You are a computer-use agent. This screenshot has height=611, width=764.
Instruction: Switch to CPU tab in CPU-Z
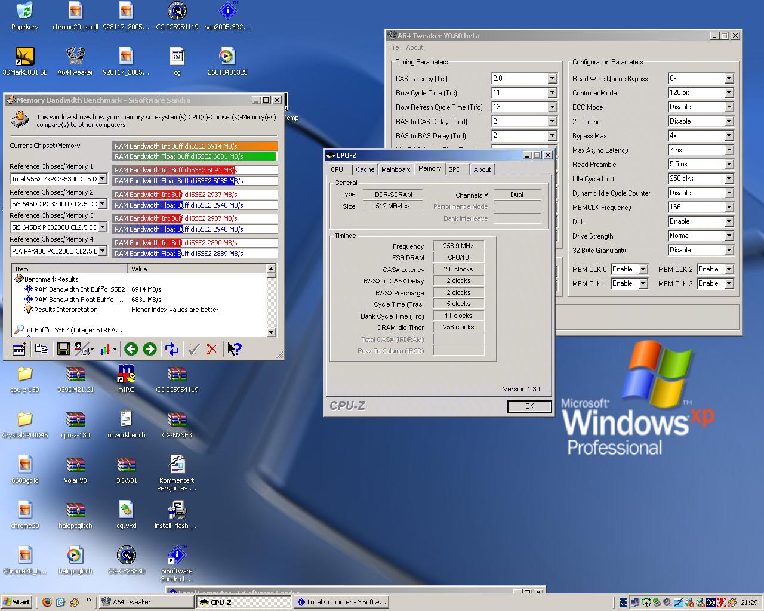(337, 169)
